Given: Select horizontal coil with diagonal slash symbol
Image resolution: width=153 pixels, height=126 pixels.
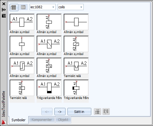Looking at the screenshot, I should click(49, 44).
